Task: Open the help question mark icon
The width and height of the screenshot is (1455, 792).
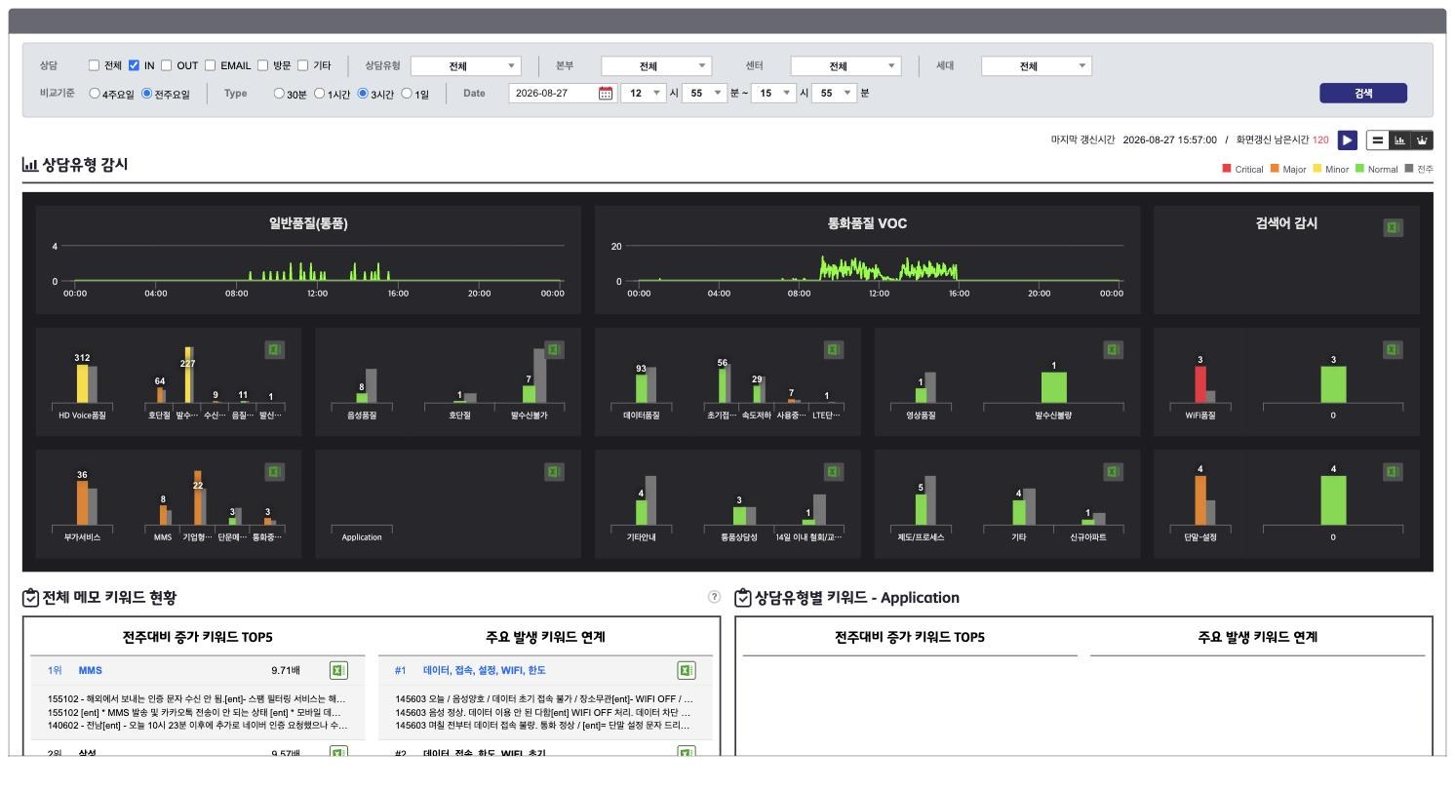Action: pyautogui.click(x=714, y=597)
